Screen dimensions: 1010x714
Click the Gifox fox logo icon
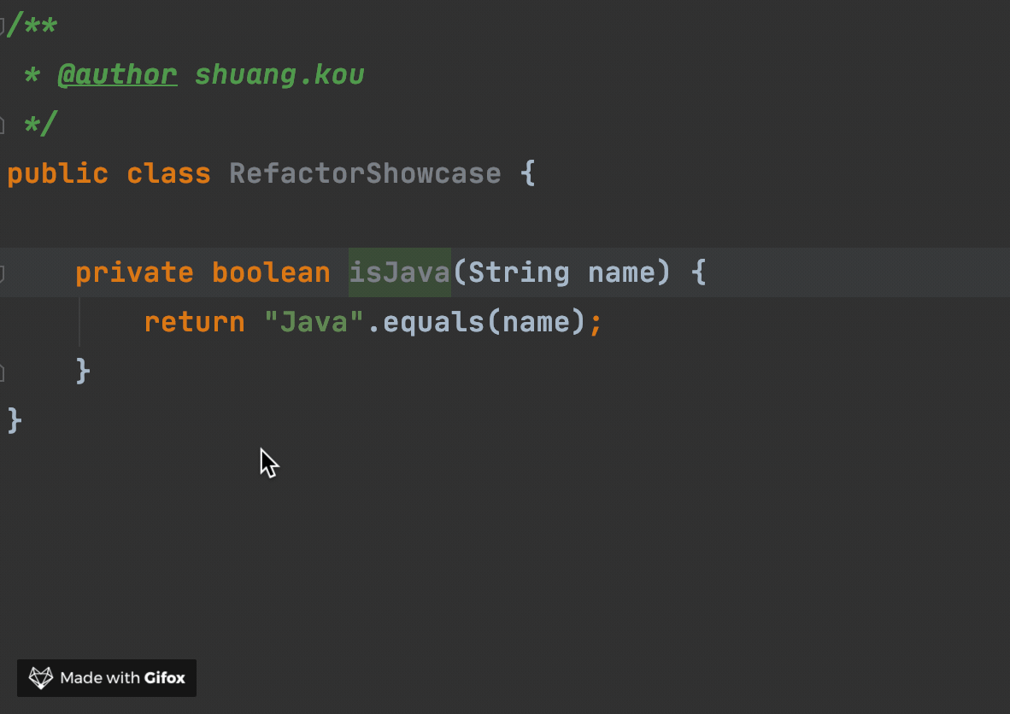coord(41,678)
